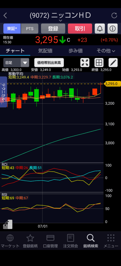Tap the 07/01 date label
The height and width of the screenshot is (266, 121).
43,226
